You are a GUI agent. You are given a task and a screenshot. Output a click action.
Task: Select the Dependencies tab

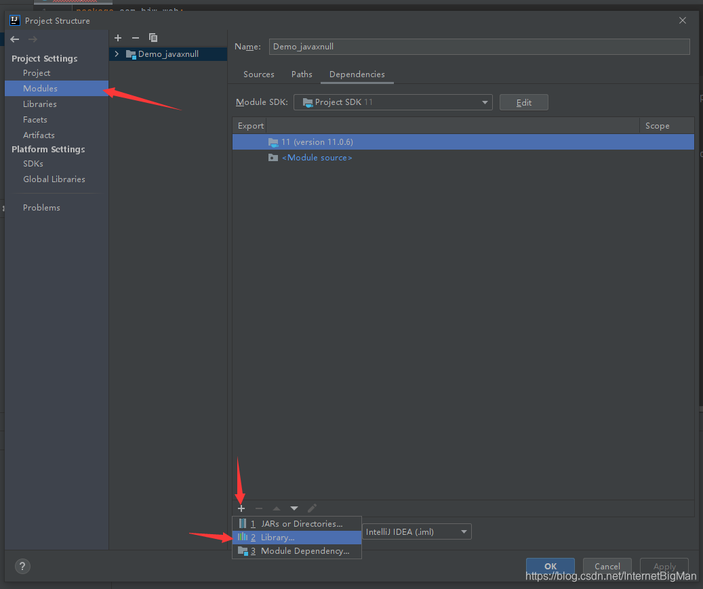[357, 74]
